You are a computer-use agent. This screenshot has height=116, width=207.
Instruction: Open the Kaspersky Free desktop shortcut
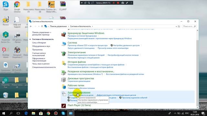[6, 82]
